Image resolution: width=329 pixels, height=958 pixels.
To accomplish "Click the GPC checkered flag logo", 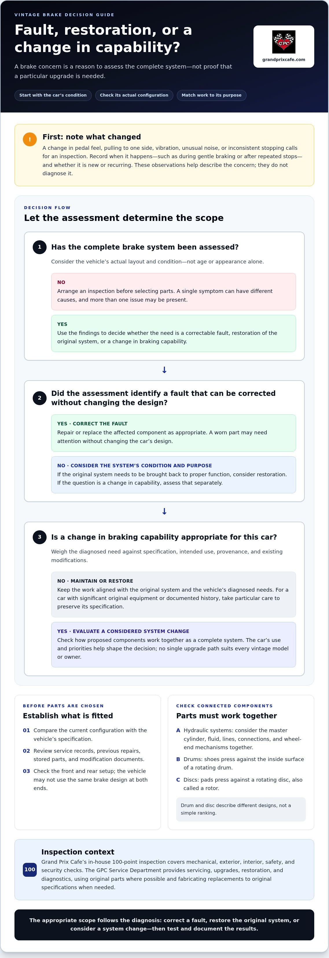I will 284,42.
